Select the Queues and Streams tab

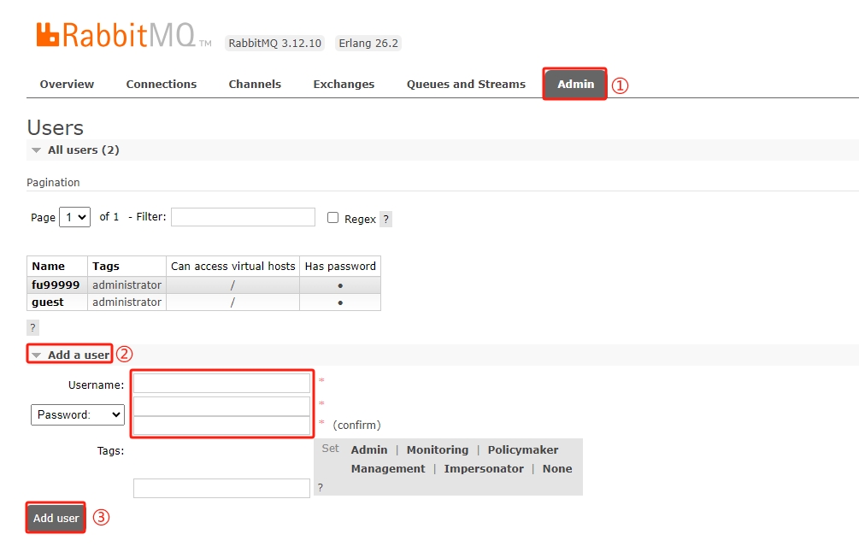(x=466, y=85)
